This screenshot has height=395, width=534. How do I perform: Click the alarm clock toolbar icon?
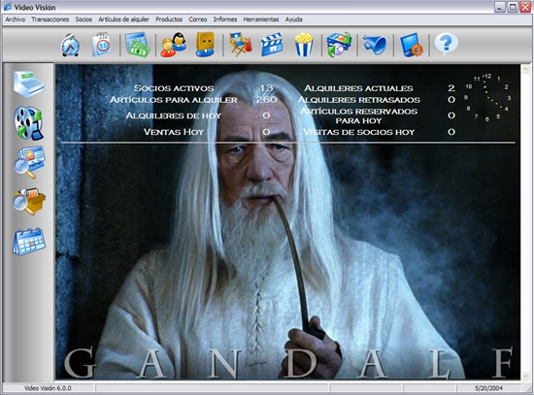pyautogui.click(x=71, y=45)
